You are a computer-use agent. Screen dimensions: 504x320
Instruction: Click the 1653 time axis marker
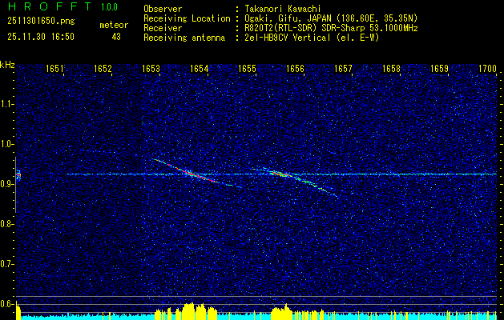point(151,69)
